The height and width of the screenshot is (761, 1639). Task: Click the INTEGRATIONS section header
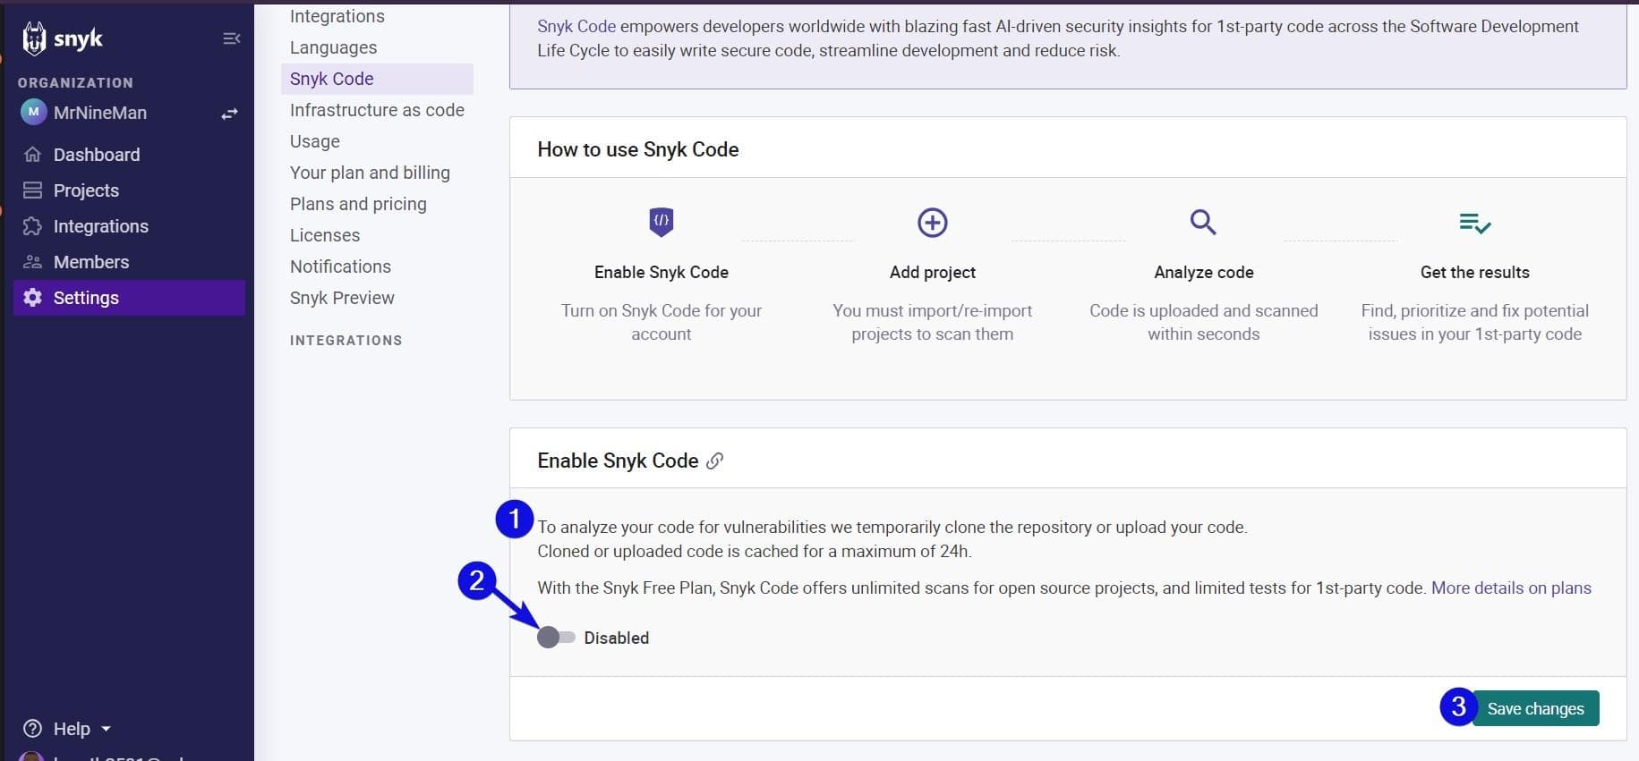346,341
